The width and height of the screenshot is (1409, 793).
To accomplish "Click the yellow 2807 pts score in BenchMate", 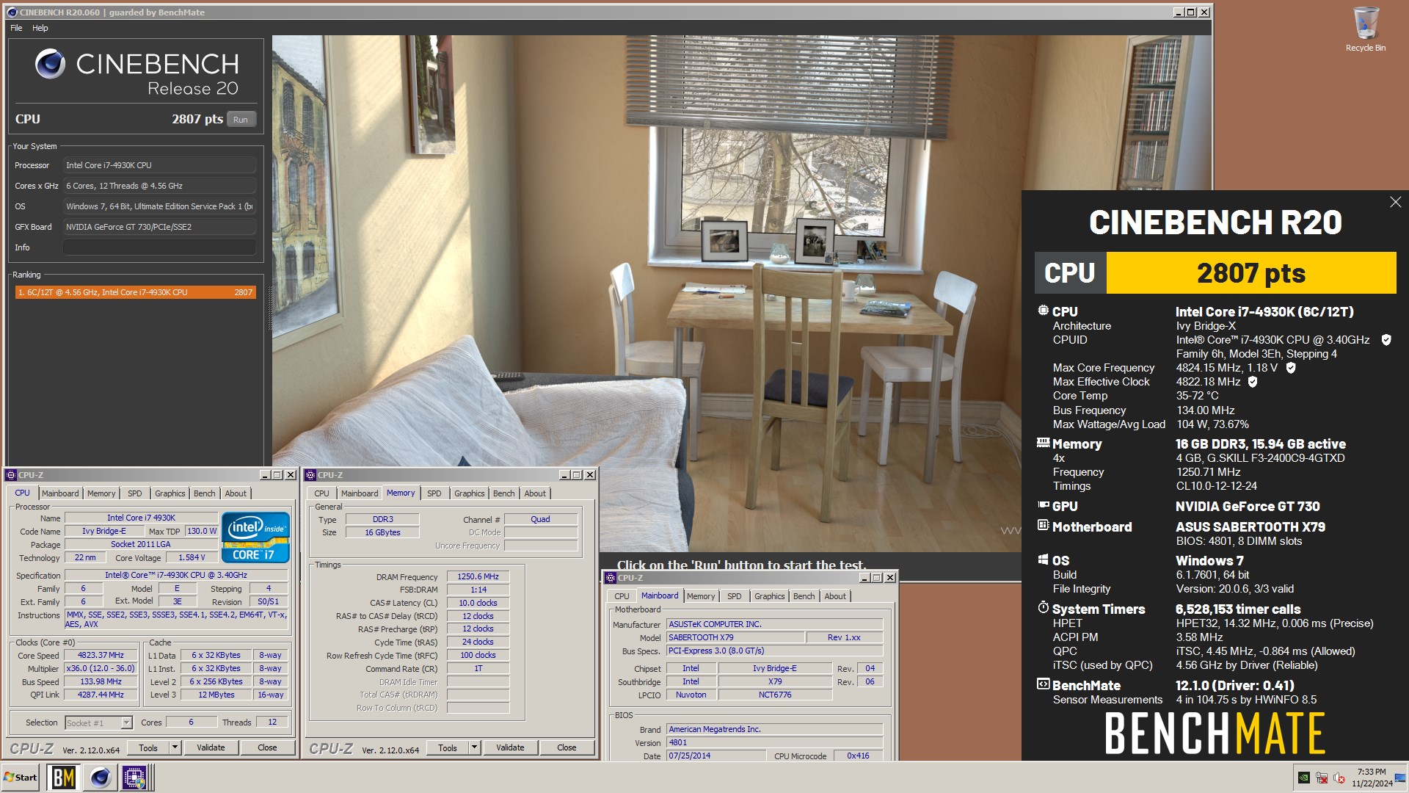I will pos(1250,273).
